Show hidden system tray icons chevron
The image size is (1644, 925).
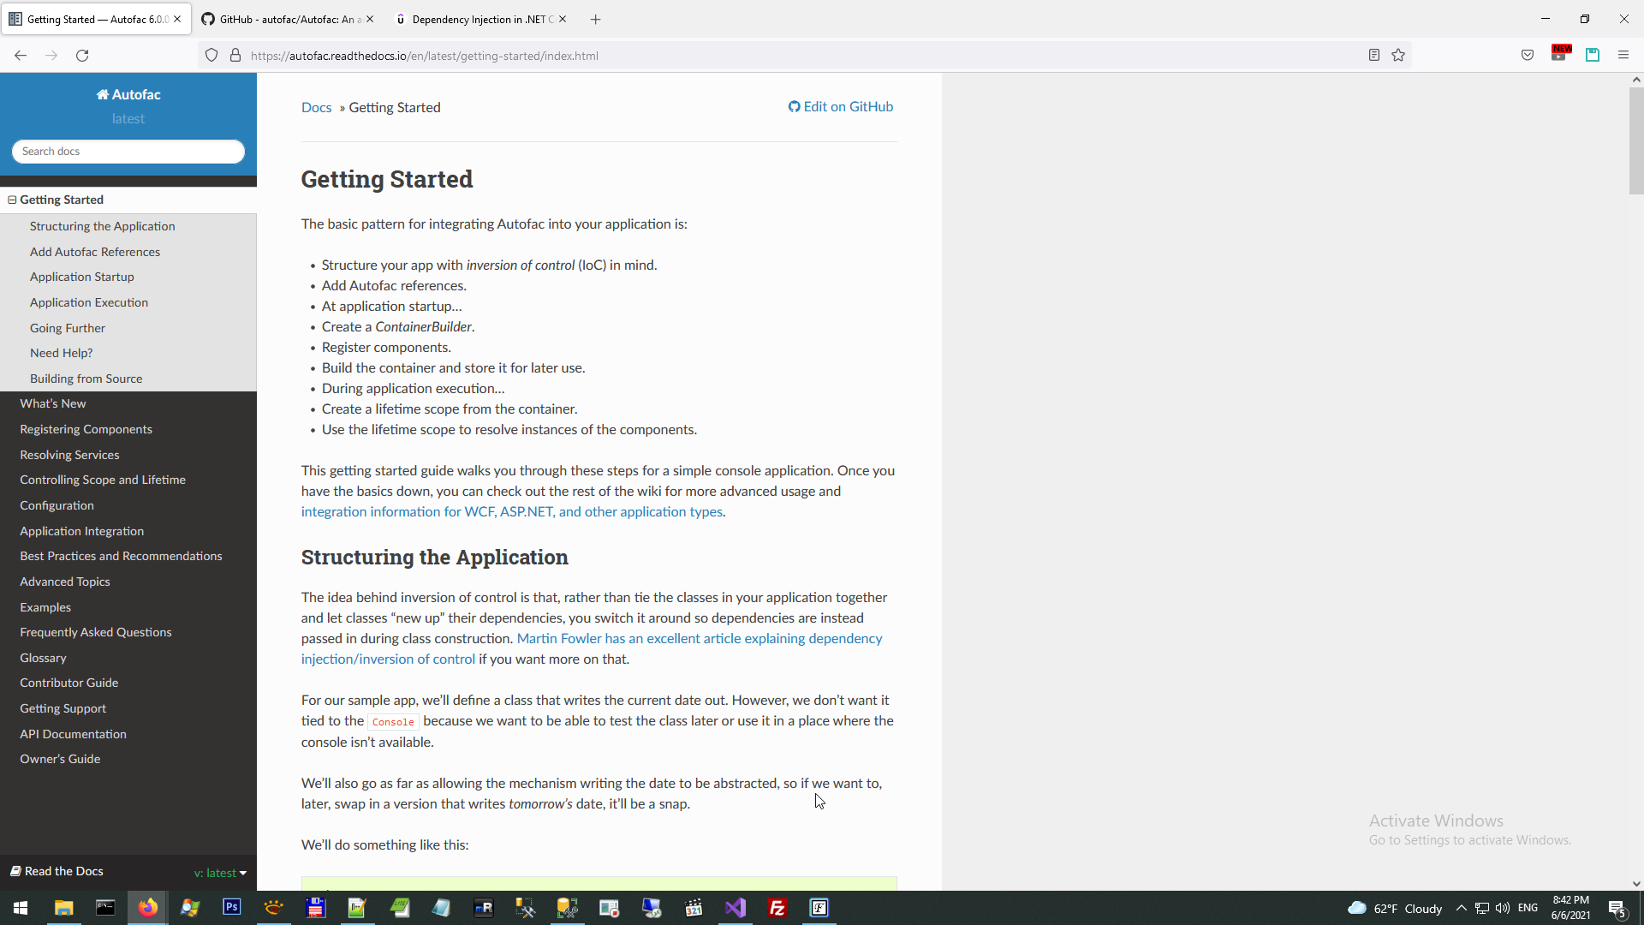coord(1461,908)
